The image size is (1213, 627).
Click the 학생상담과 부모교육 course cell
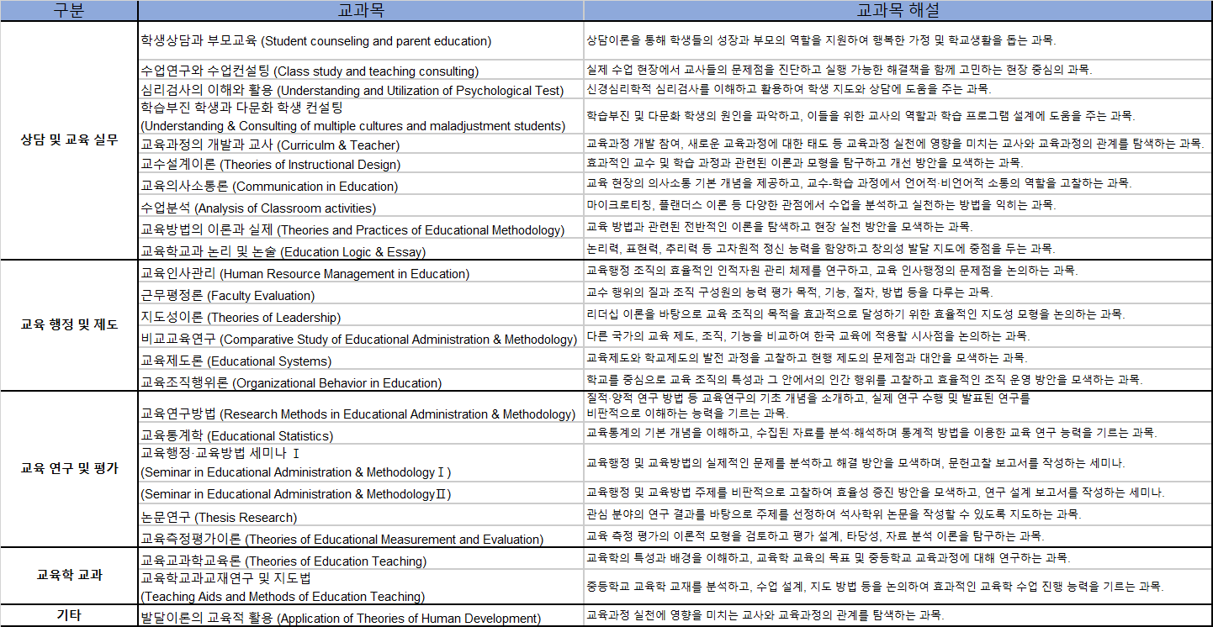pyautogui.click(x=315, y=40)
